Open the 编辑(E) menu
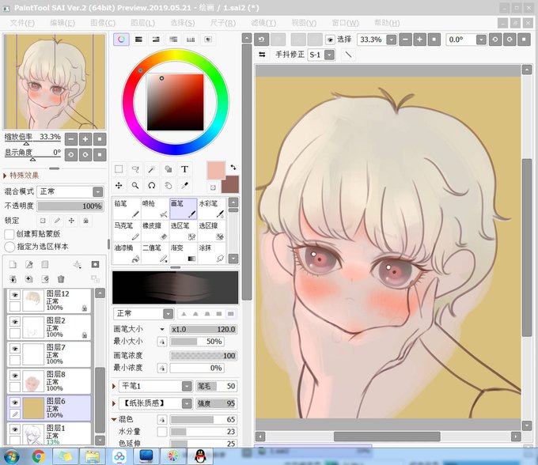 62,23
